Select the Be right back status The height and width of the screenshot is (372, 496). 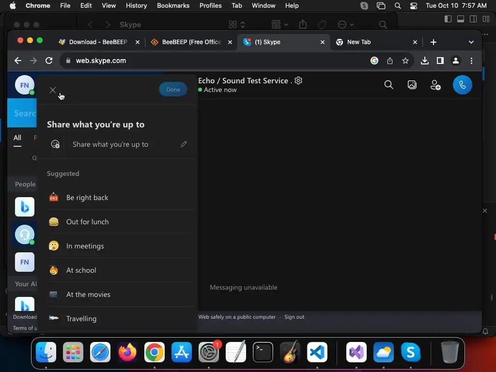point(120,198)
